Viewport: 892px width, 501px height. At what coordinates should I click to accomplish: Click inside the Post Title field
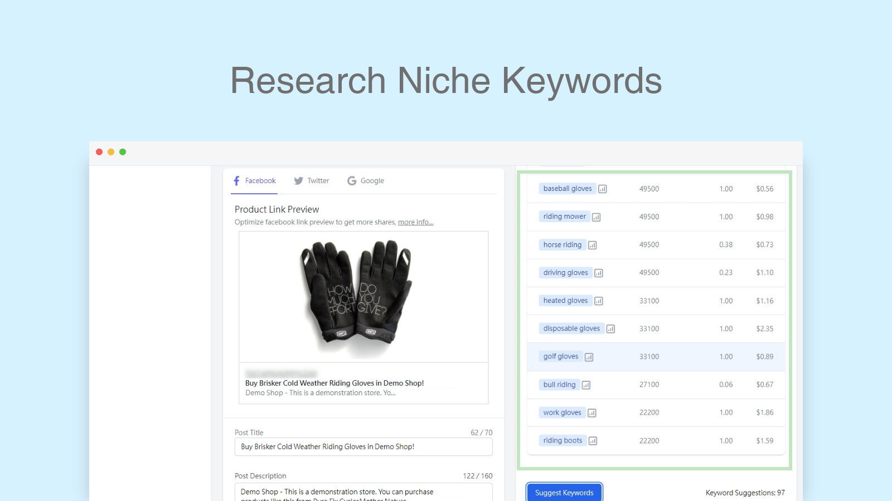pyautogui.click(x=362, y=446)
